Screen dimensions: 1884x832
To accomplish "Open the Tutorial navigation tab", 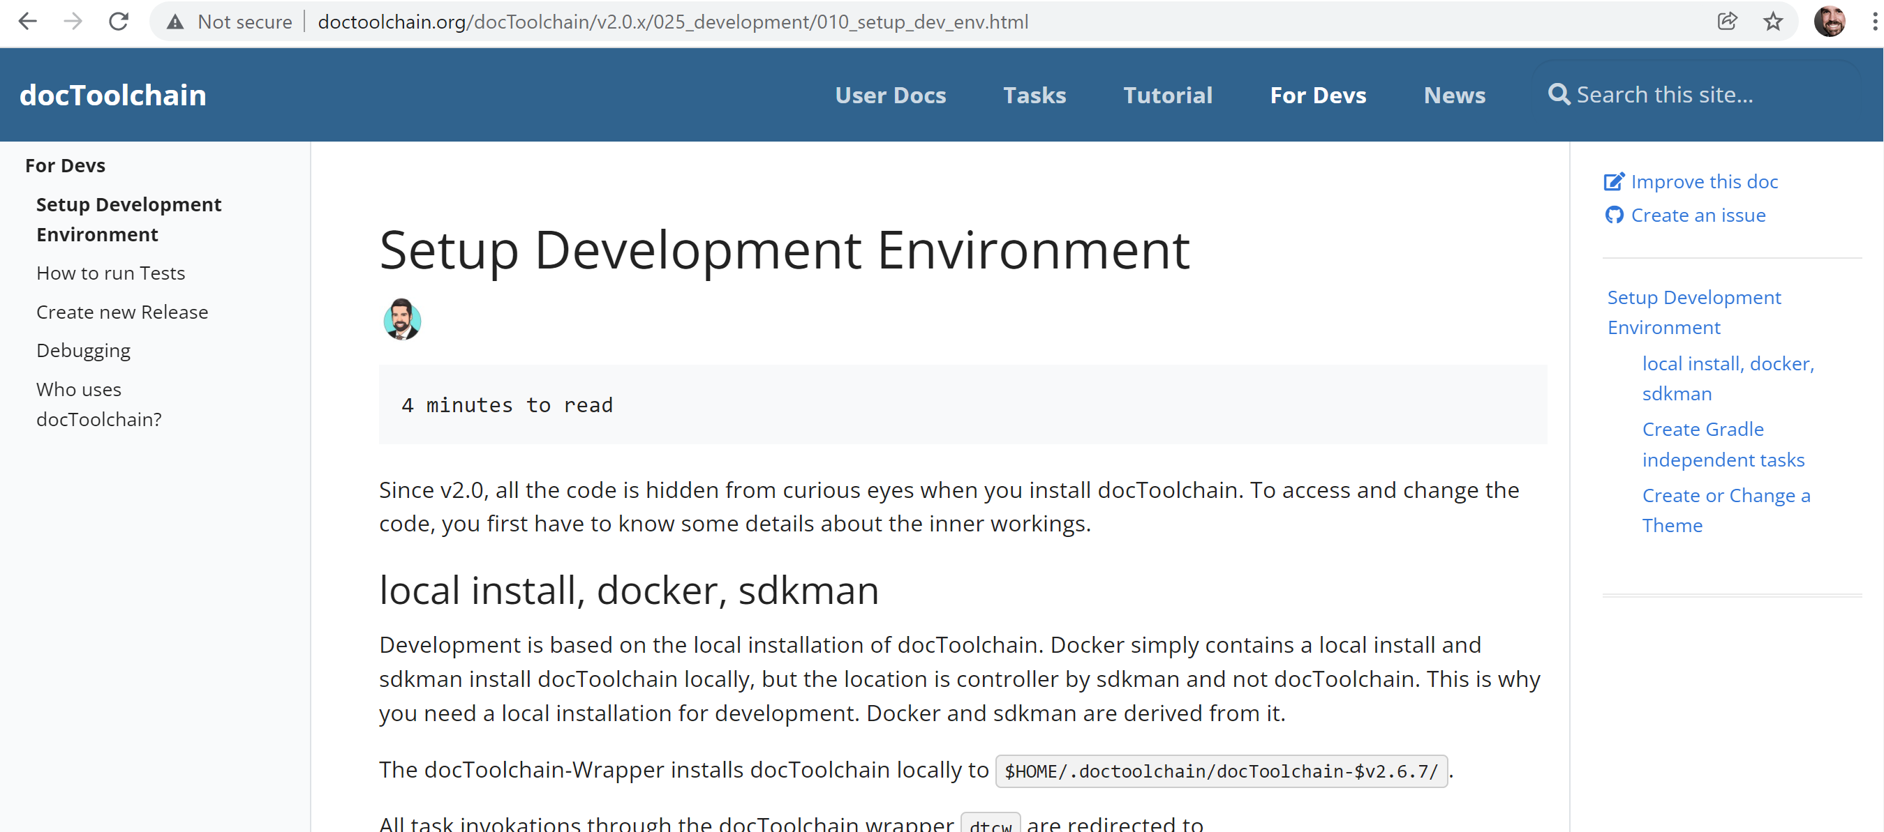I will pyautogui.click(x=1166, y=93).
